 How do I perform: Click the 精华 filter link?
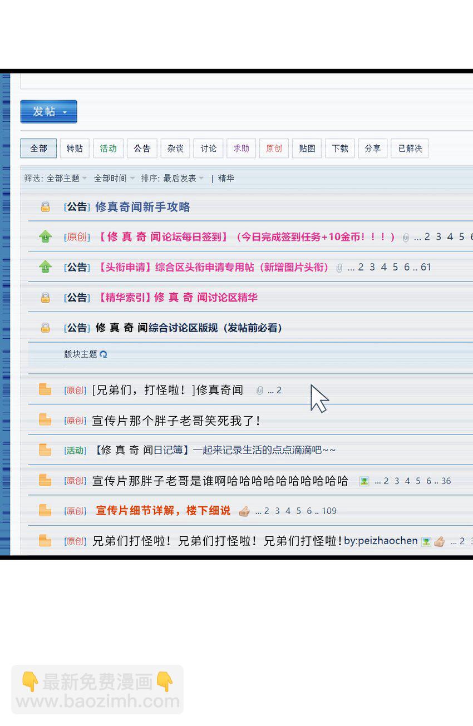226,179
